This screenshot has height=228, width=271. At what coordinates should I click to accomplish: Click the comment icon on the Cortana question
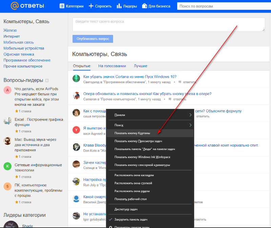coord(180,82)
